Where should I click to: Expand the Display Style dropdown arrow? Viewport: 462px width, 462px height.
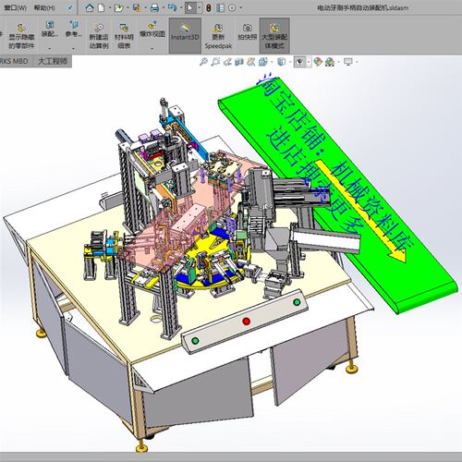(x=290, y=62)
